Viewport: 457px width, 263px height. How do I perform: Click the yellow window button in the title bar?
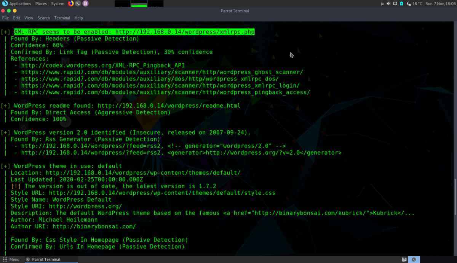tap(15, 11)
